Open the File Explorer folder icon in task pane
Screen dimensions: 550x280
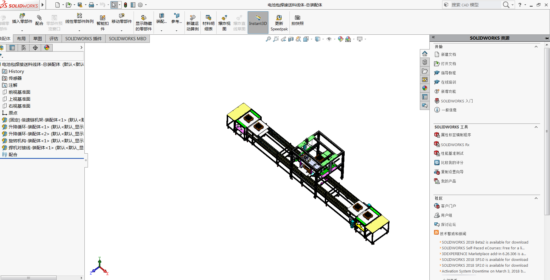click(425, 71)
